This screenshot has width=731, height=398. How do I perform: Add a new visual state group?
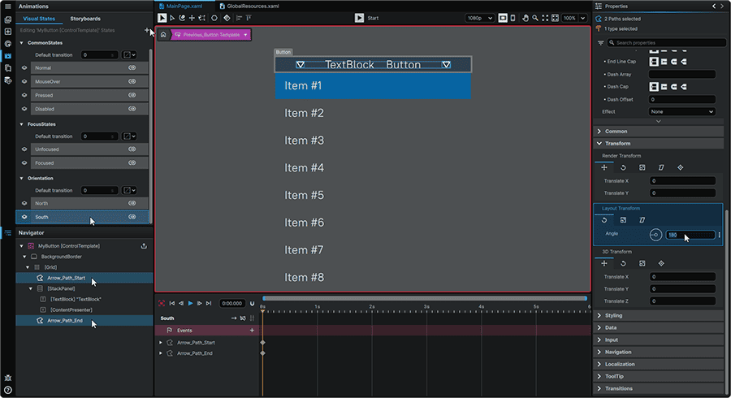click(146, 30)
